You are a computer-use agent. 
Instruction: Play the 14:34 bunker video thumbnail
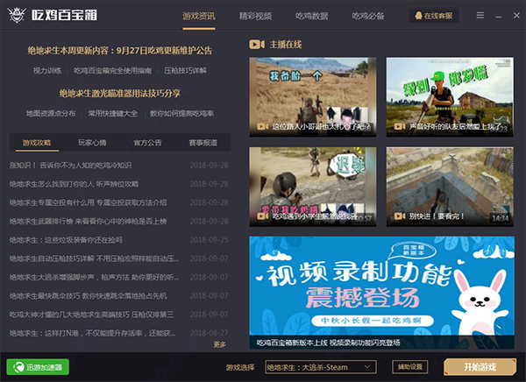[x=450, y=187]
